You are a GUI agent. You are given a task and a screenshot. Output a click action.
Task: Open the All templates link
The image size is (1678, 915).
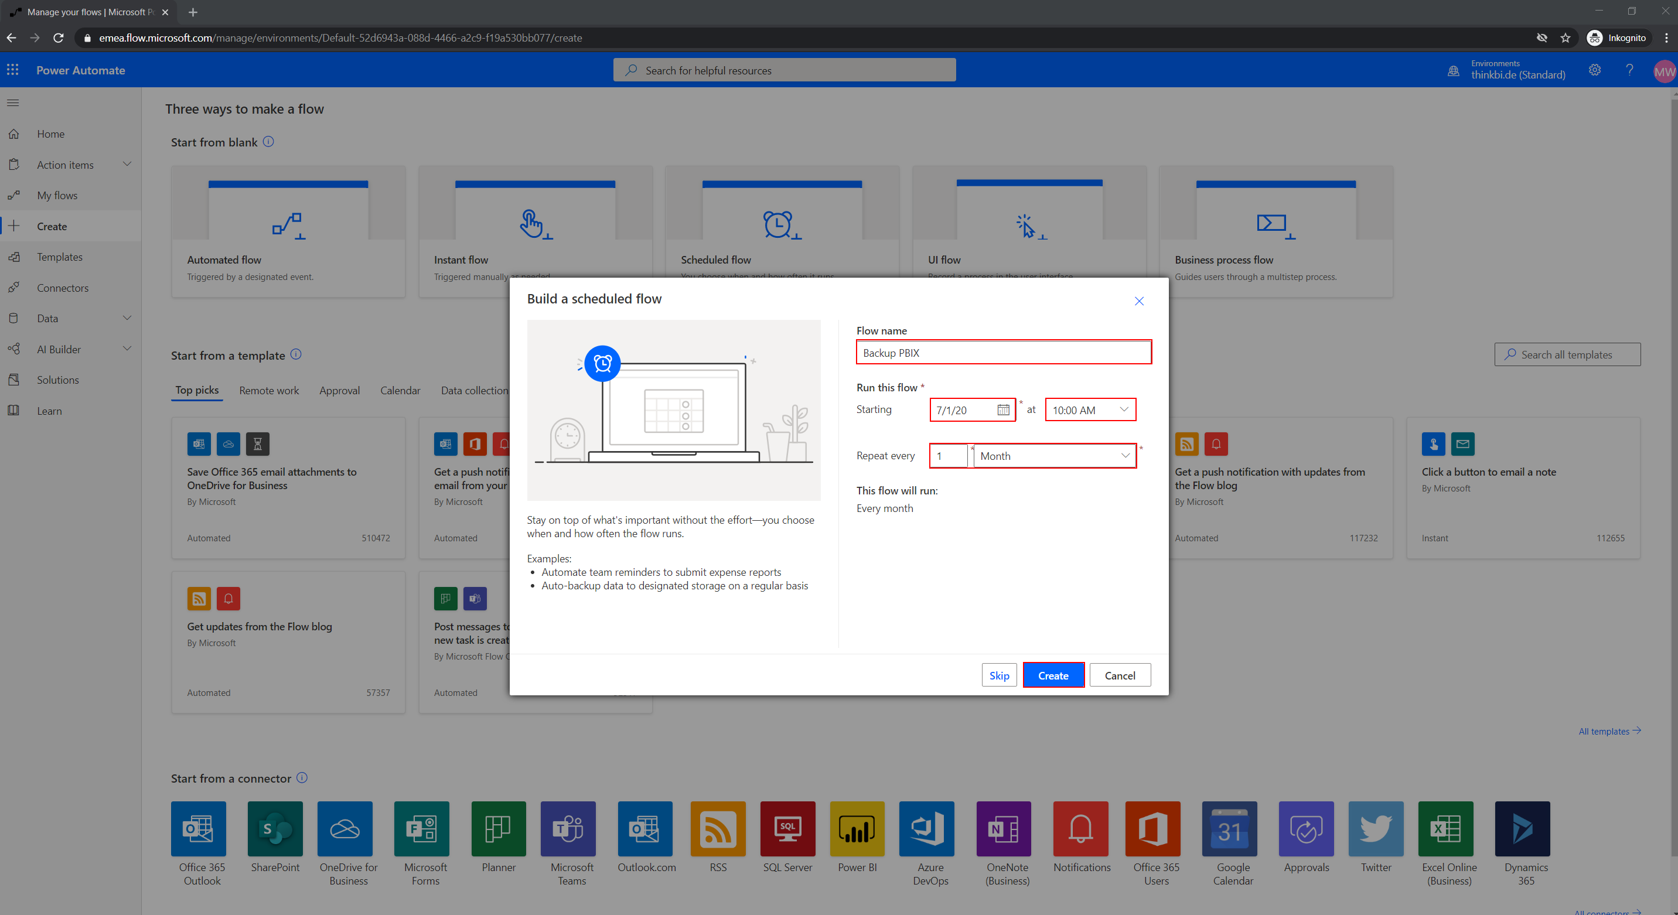[x=1609, y=730]
